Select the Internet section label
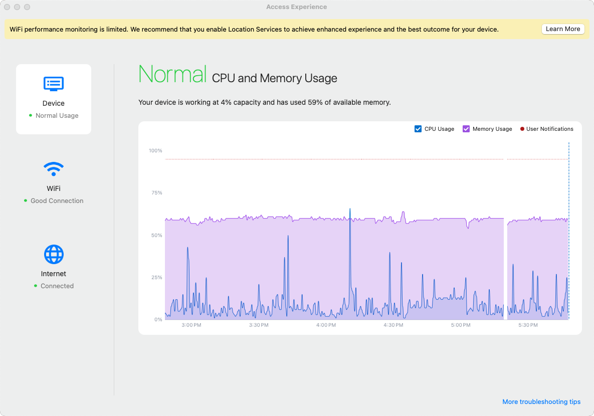Screen dimensions: 594x416 [54, 274]
